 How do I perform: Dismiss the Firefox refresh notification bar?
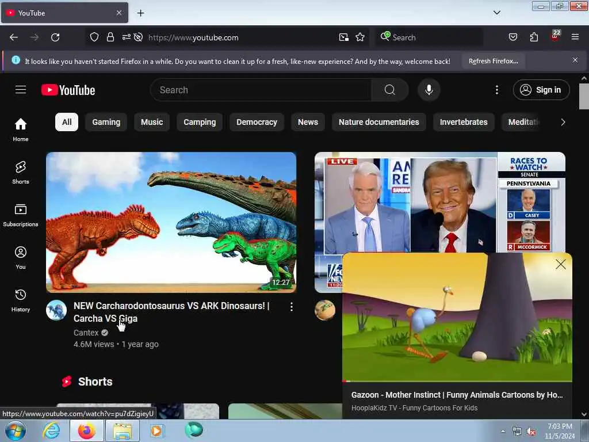coord(575,60)
